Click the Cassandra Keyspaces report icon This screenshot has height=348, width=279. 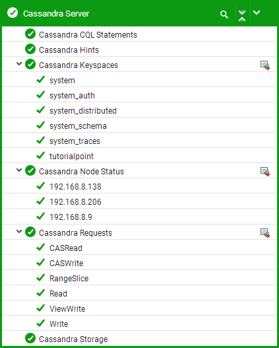[x=264, y=65]
